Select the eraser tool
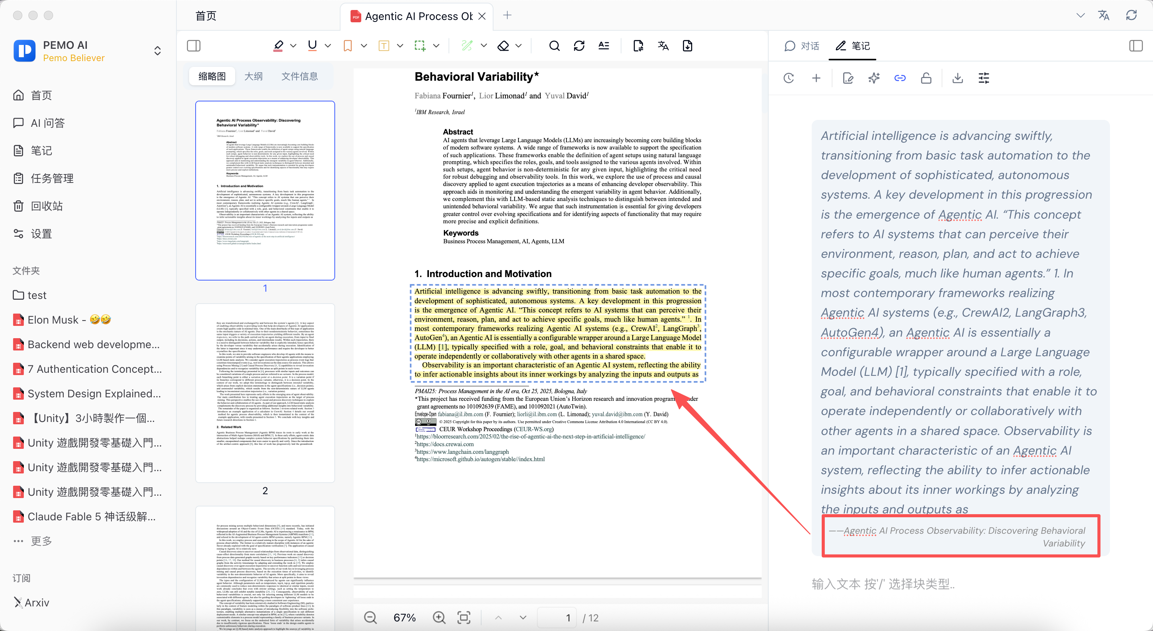1153x631 pixels. (x=503, y=46)
